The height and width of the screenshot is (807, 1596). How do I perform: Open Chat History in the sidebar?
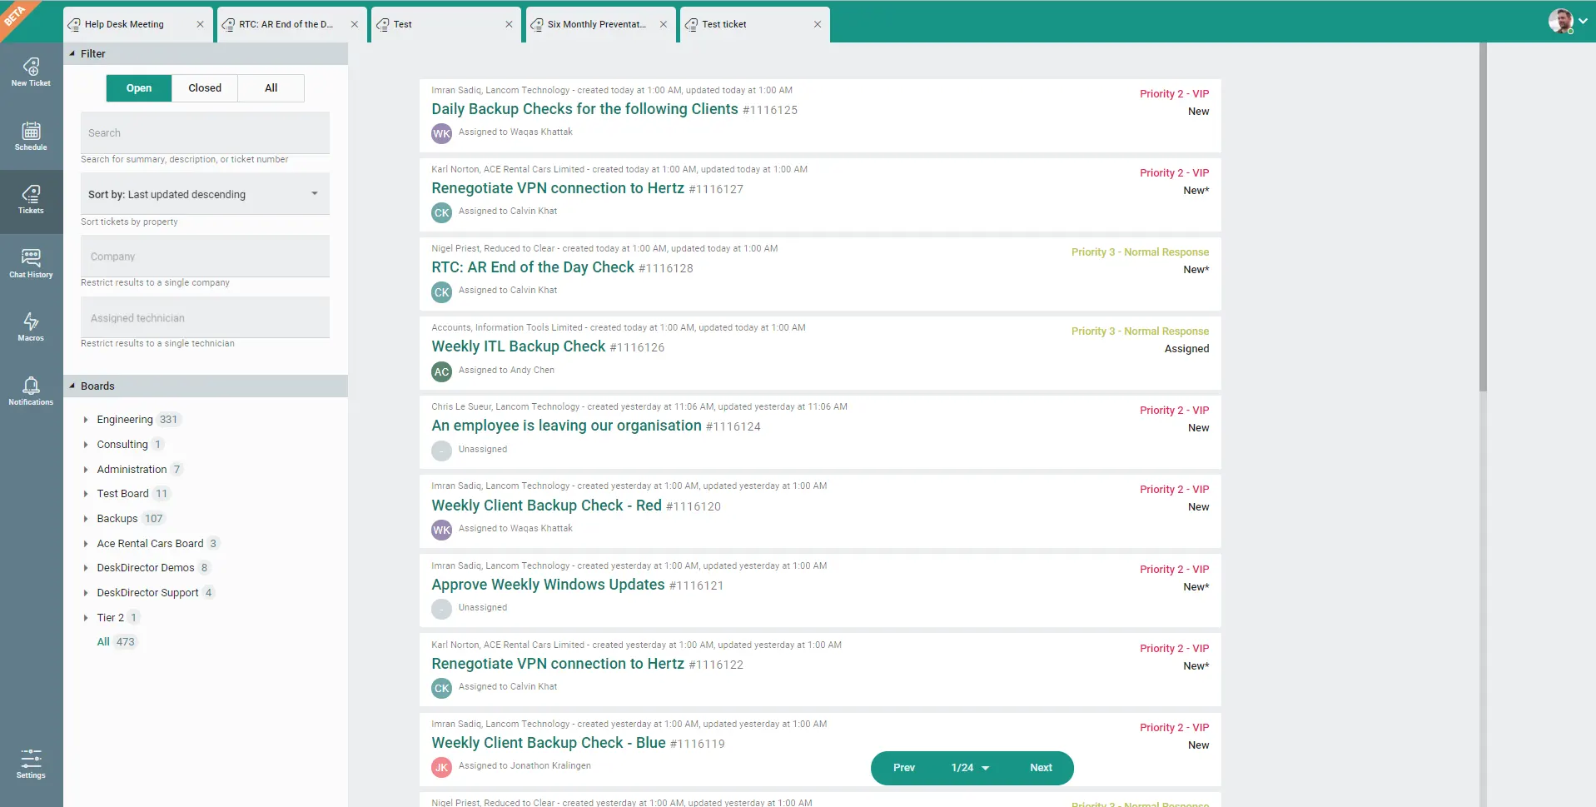(x=31, y=264)
